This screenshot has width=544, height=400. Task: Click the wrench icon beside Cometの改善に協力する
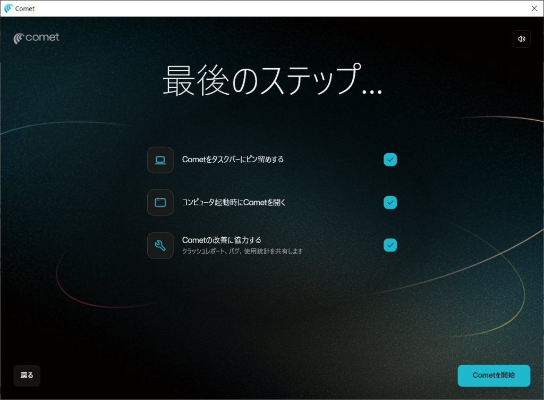(x=160, y=245)
